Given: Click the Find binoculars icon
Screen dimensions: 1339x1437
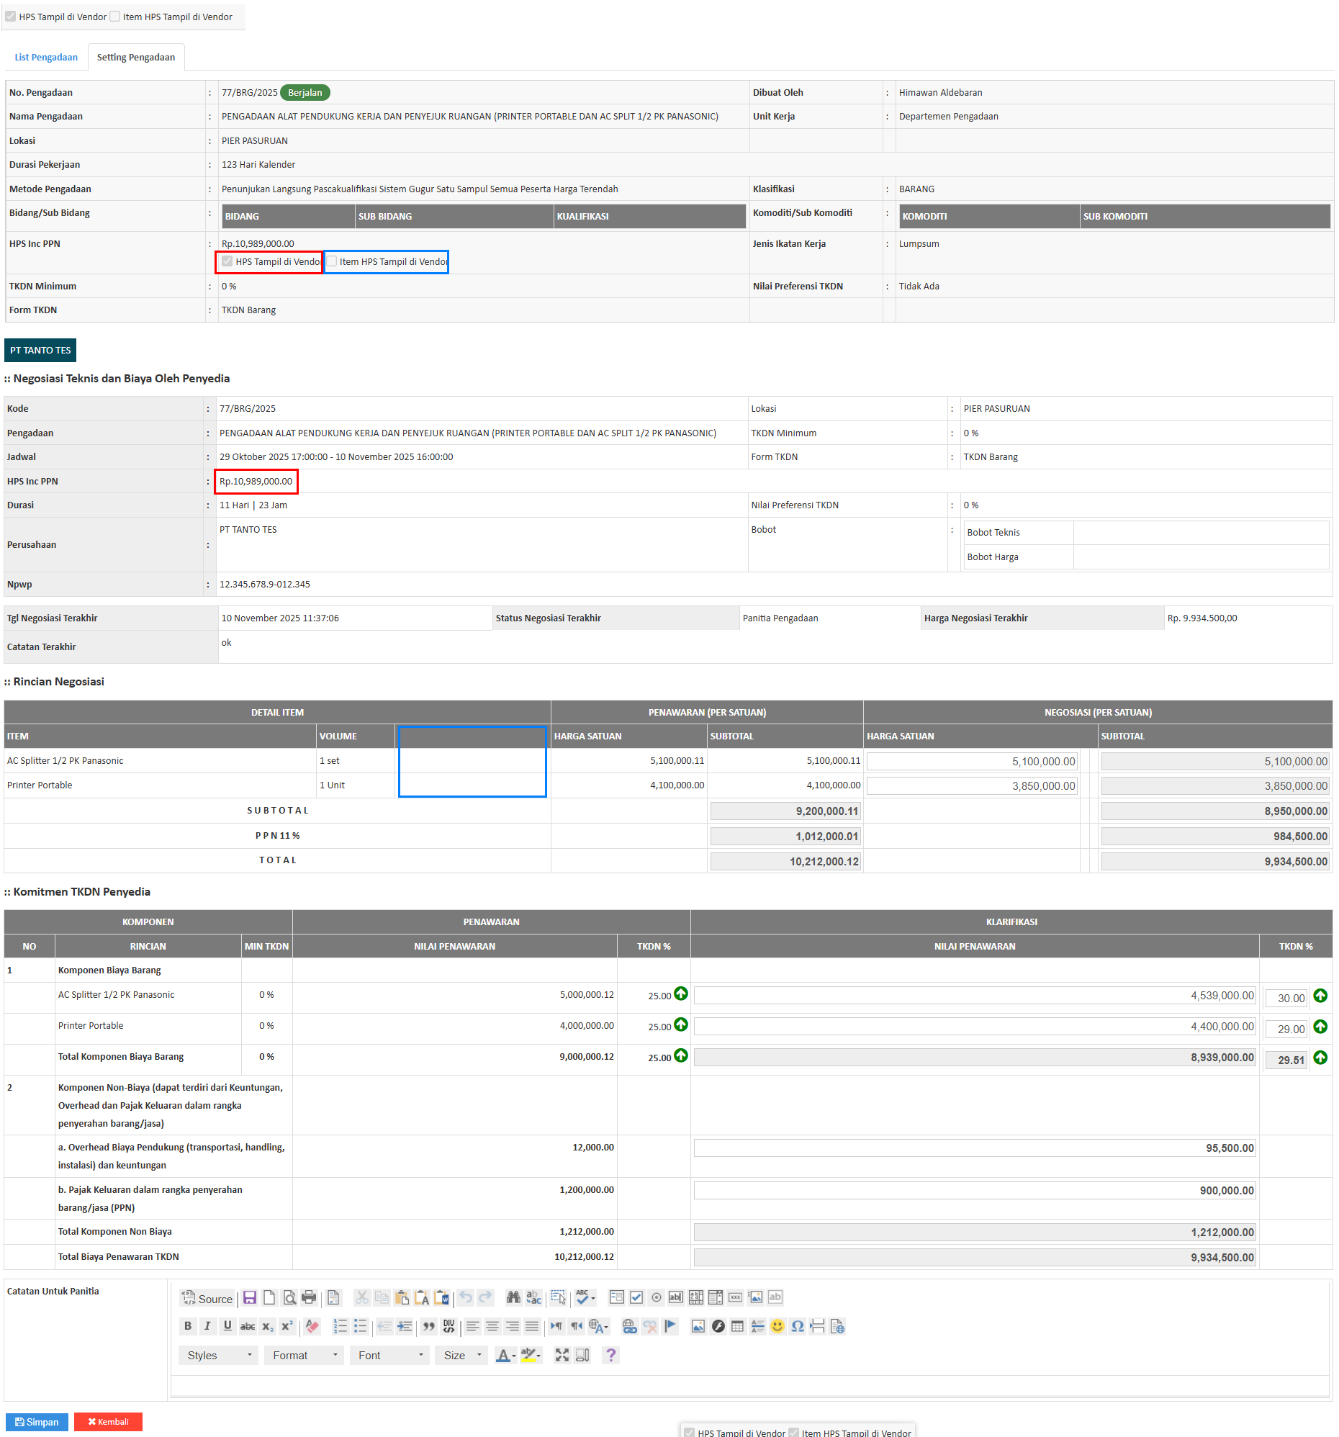Looking at the screenshot, I should [x=513, y=1297].
